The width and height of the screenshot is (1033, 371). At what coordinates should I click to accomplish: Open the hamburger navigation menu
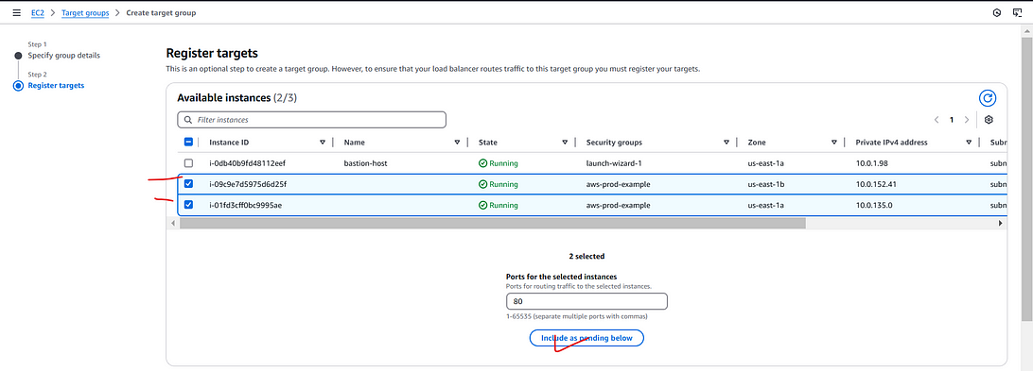coord(16,12)
